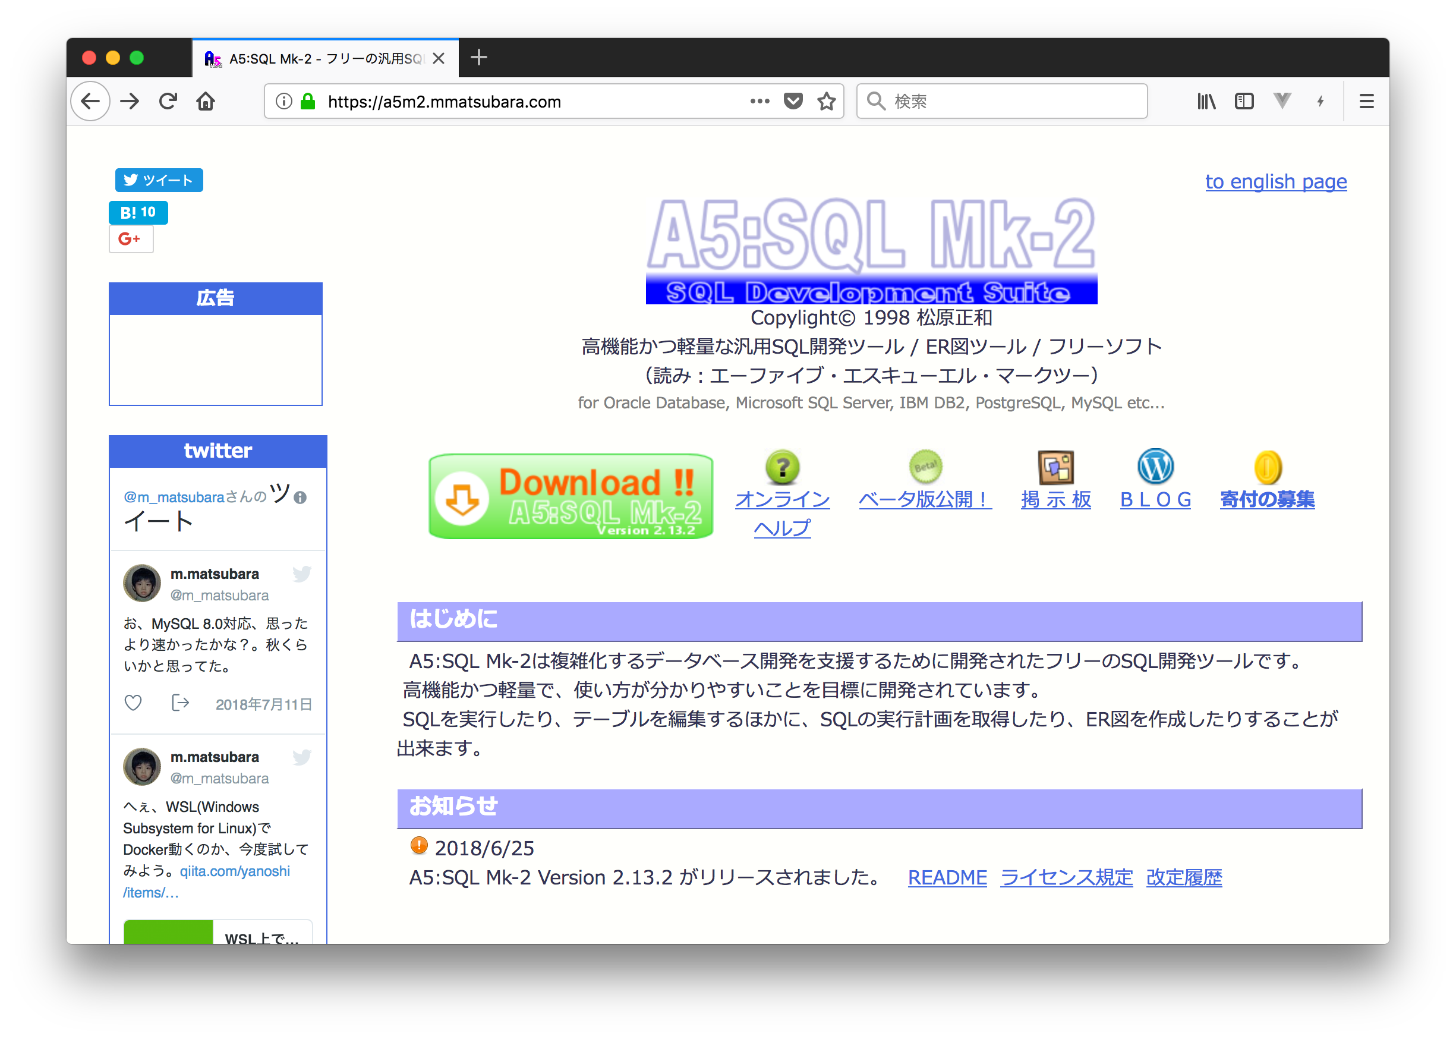Click m.matsubara avatar on MySQL tweet
The height and width of the screenshot is (1039, 1456).
141,583
